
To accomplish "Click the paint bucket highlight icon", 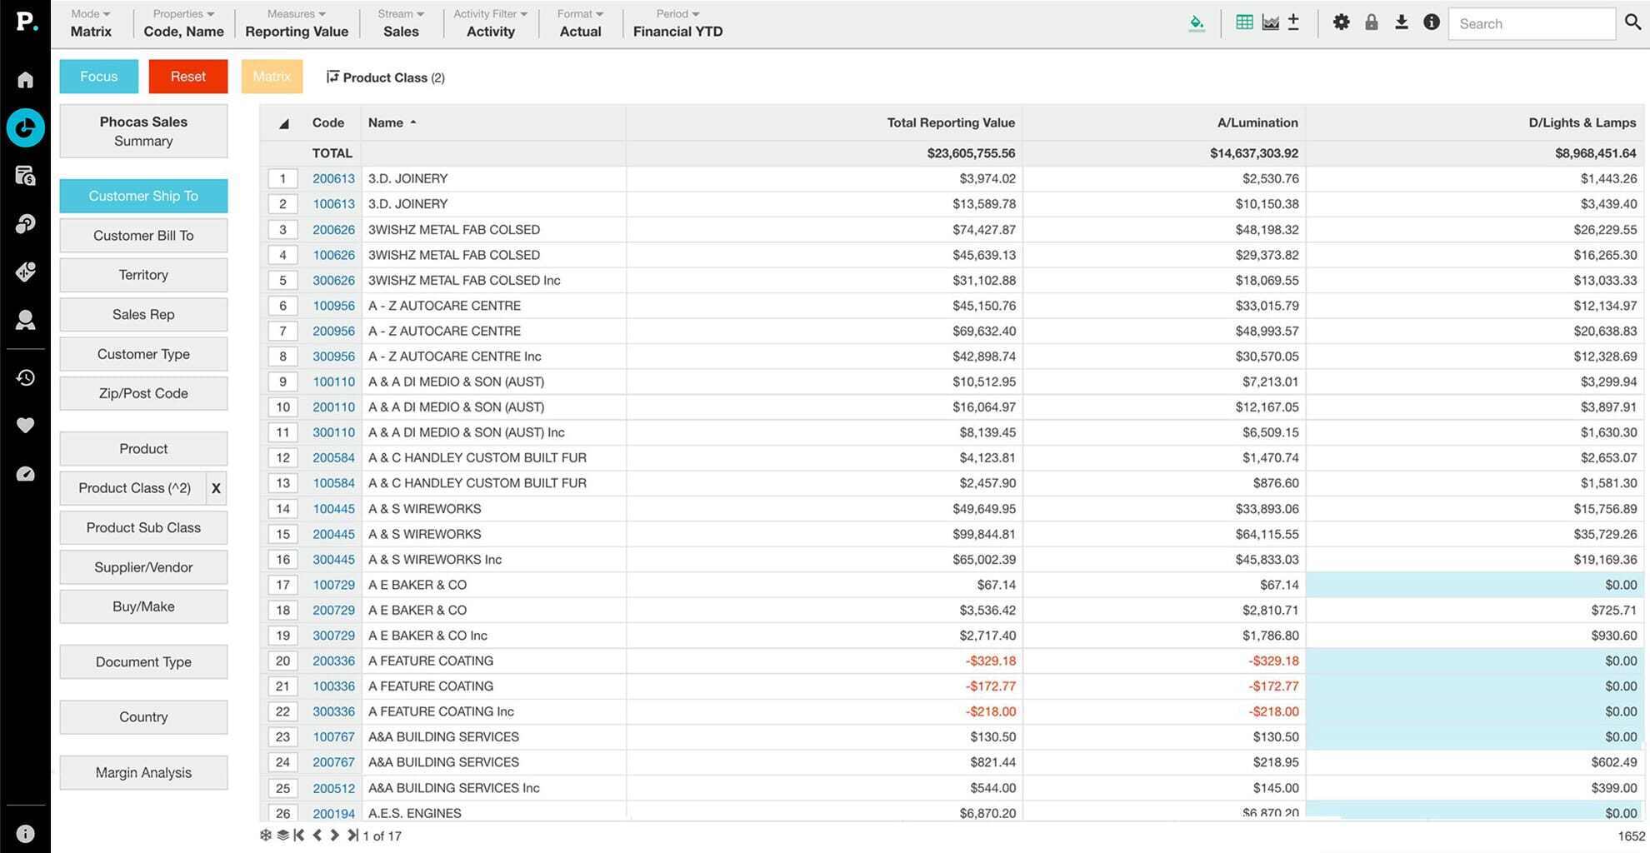I will tap(1196, 23).
